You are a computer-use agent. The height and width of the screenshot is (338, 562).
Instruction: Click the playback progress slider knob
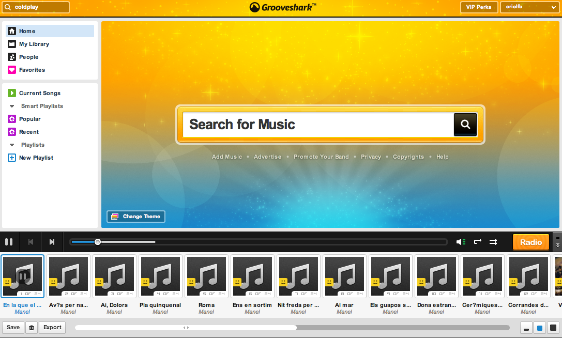tap(98, 242)
